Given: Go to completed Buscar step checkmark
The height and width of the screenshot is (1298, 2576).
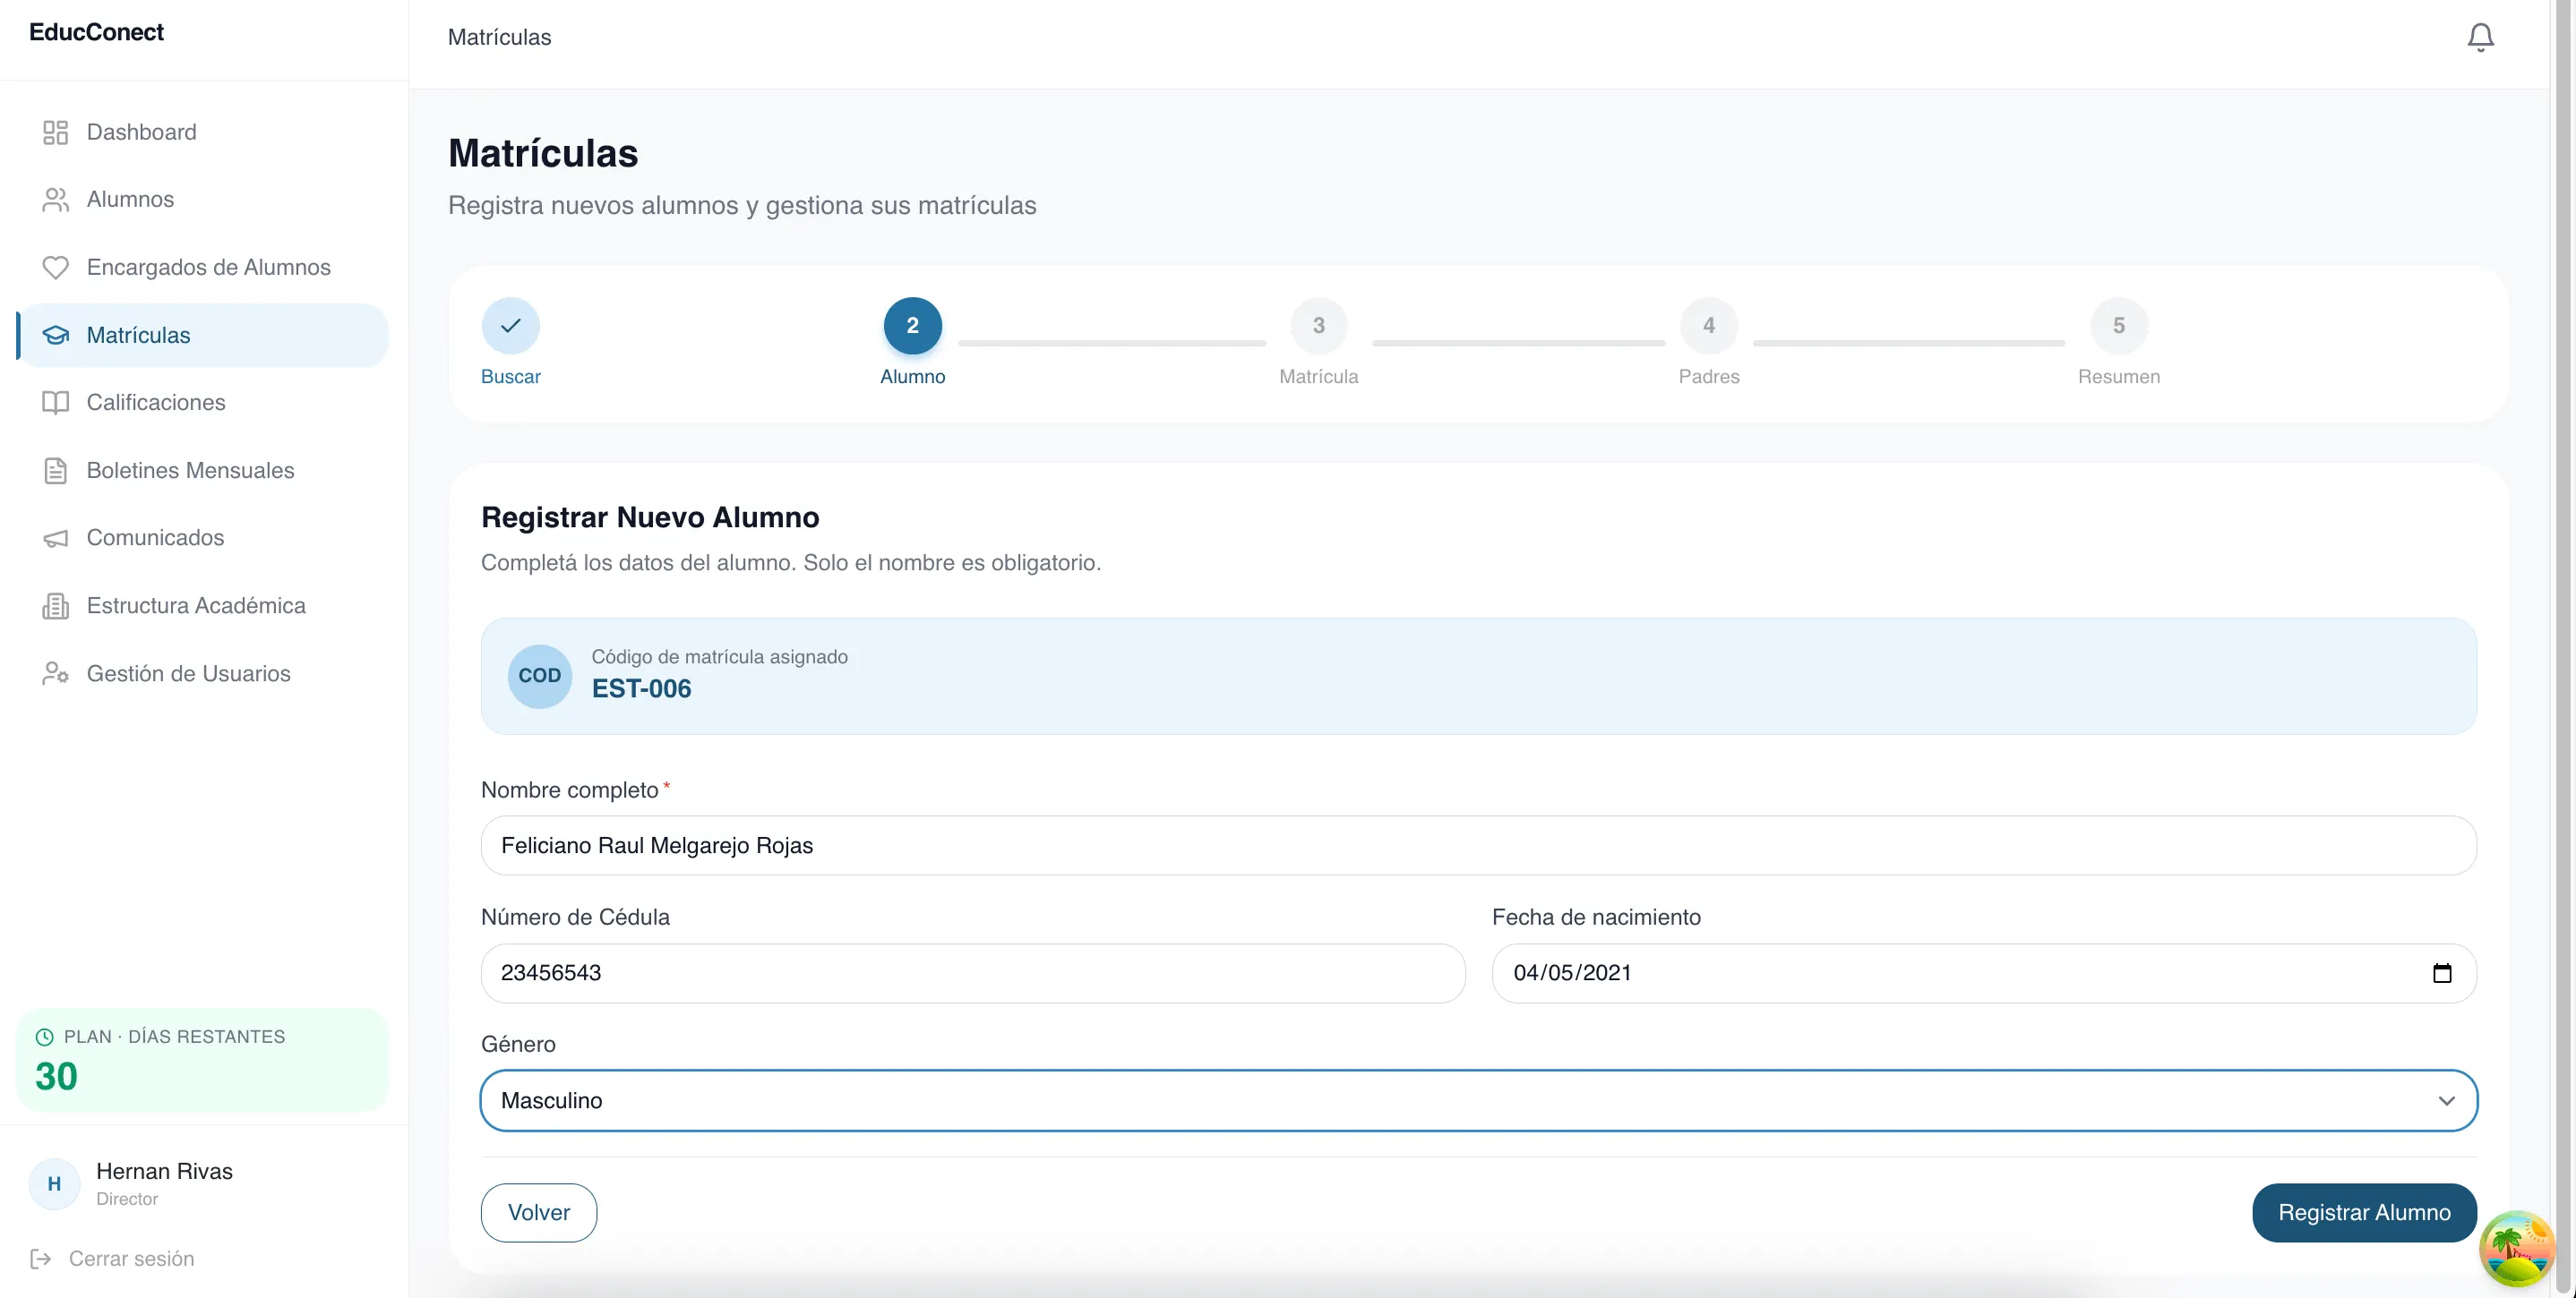Looking at the screenshot, I should click(510, 326).
